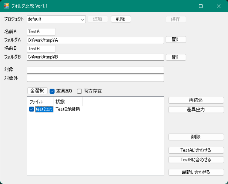
Task: Click the 対象 filter input field
Action: [x=95, y=70]
